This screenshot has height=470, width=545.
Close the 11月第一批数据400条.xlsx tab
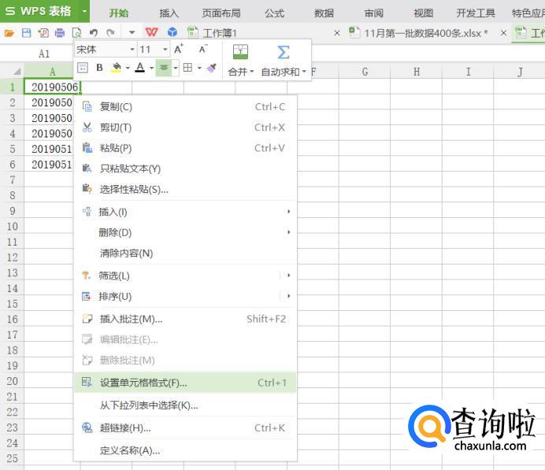(503, 33)
